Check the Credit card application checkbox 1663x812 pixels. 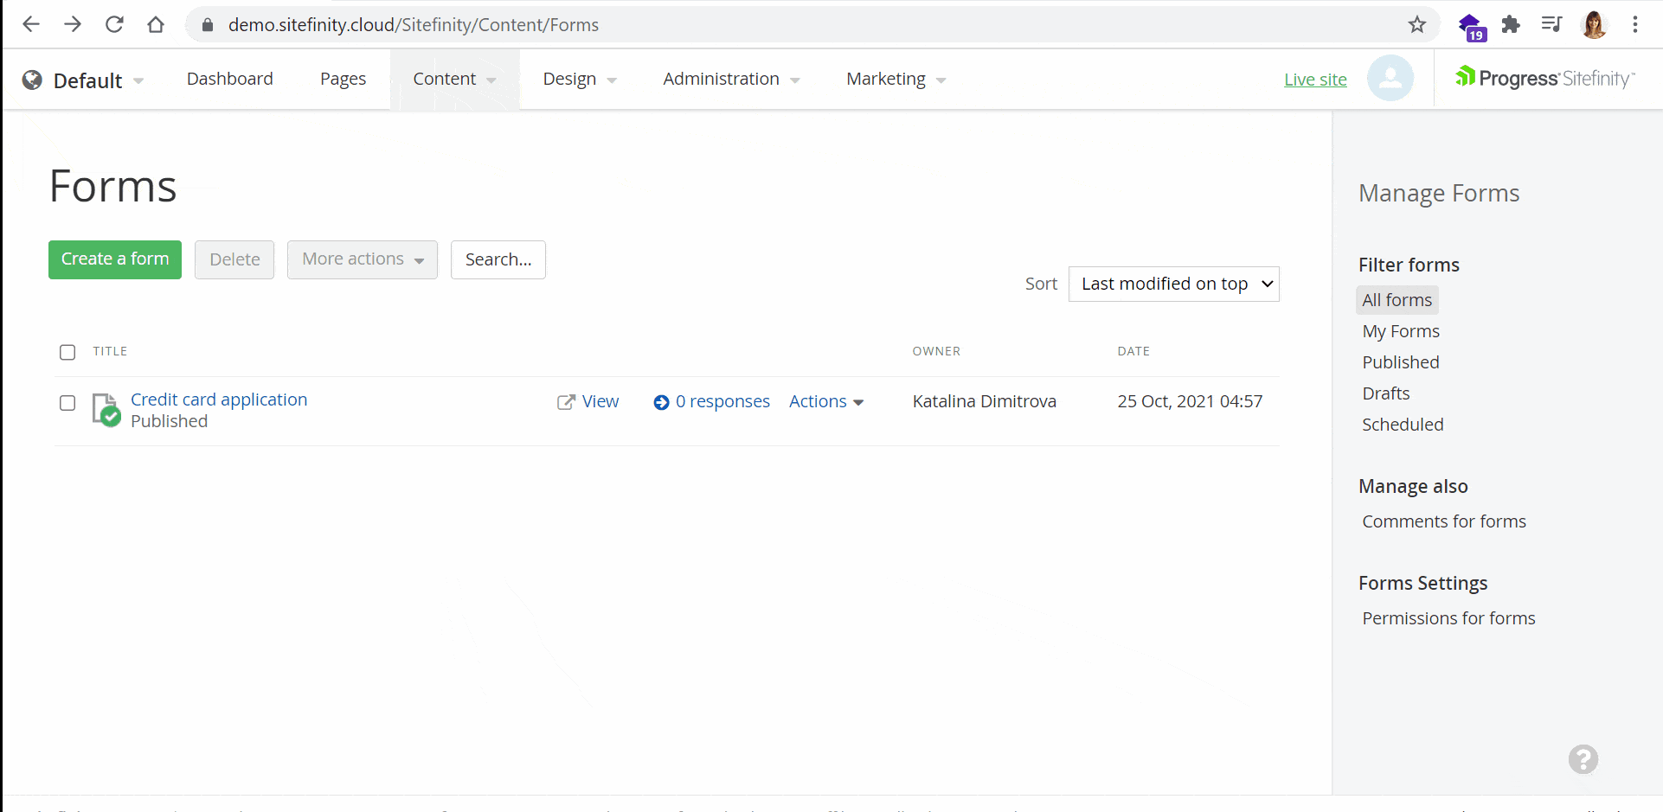pyautogui.click(x=67, y=403)
